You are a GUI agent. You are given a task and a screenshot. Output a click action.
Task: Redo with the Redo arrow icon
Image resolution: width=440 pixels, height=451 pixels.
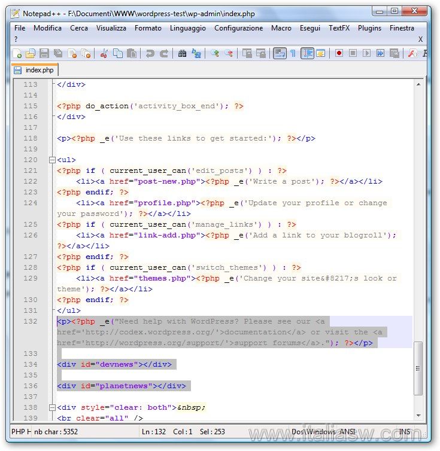[x=164, y=53]
